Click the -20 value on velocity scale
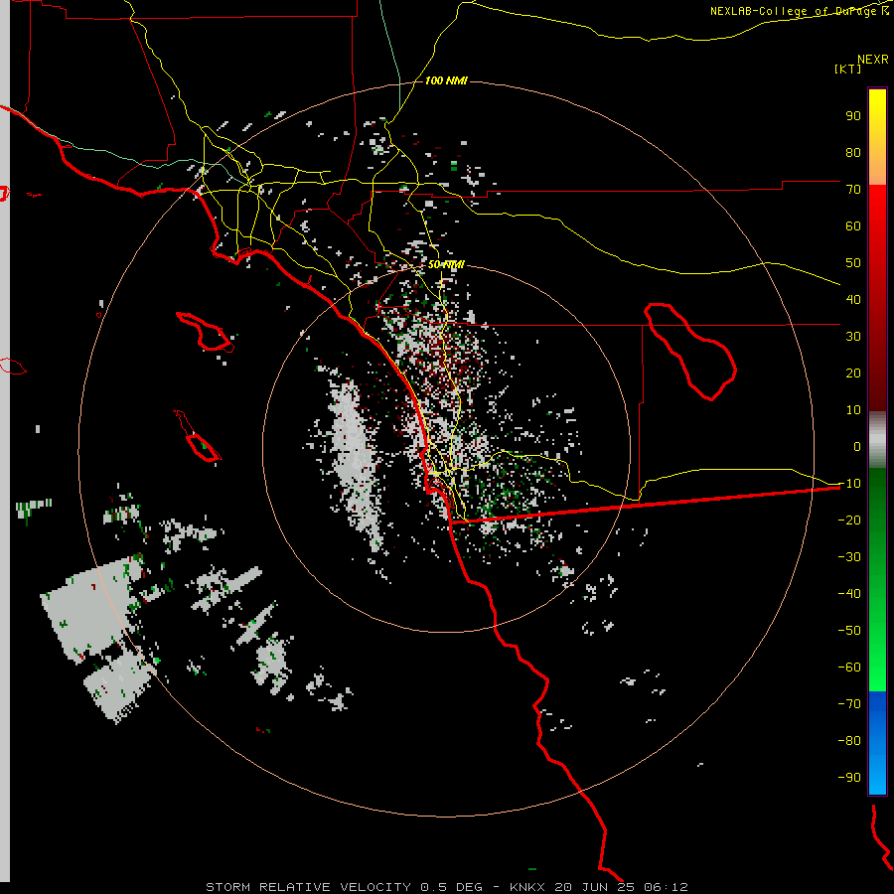The image size is (894, 894). [x=849, y=520]
